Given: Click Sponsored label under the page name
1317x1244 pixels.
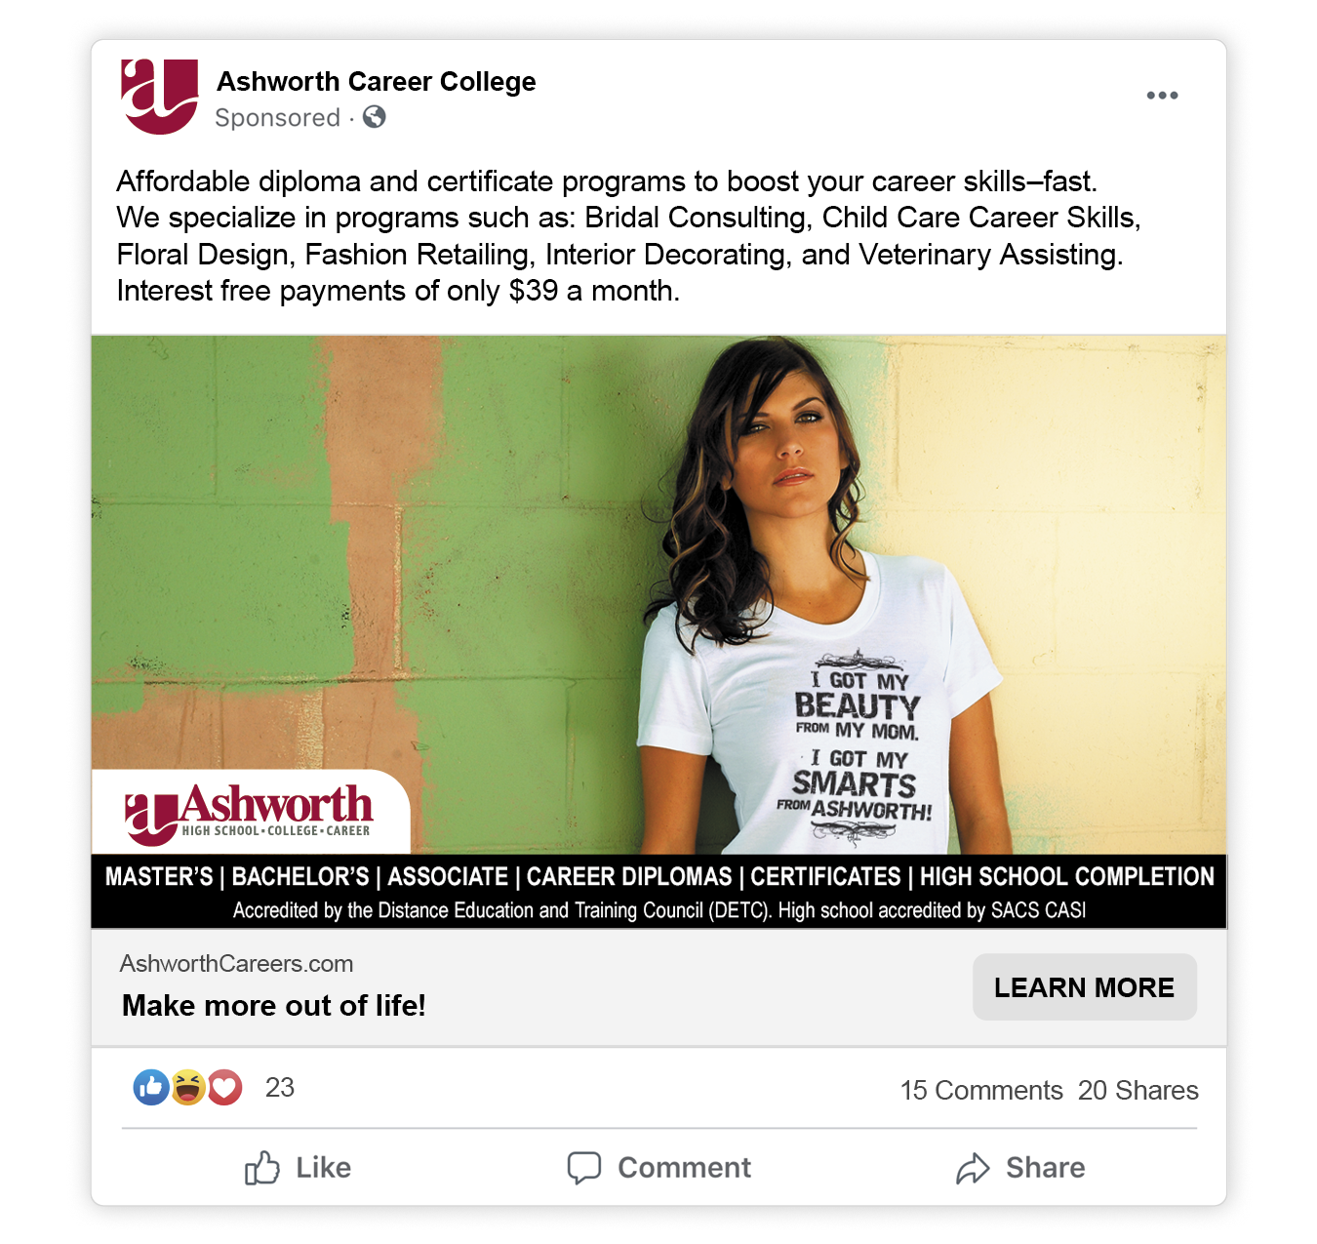Looking at the screenshot, I should point(276,117).
